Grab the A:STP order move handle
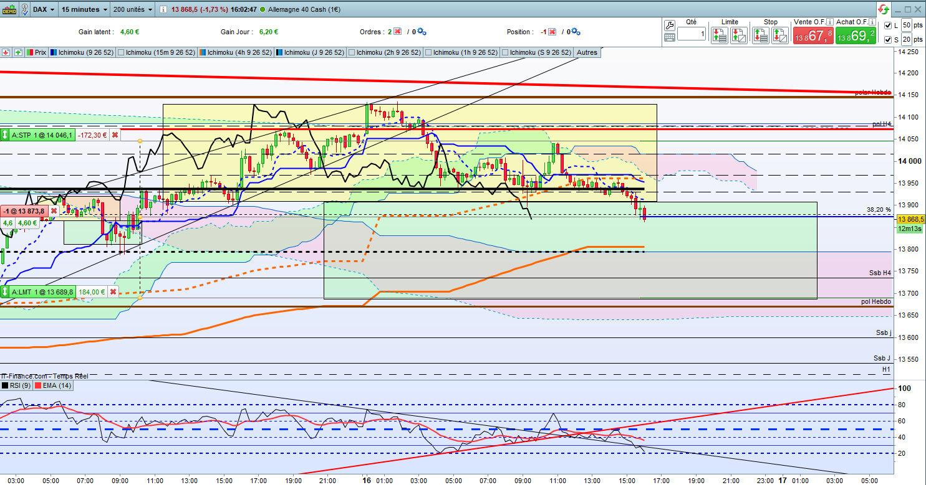Viewport: 926px width, 485px height. pyautogui.click(x=5, y=134)
